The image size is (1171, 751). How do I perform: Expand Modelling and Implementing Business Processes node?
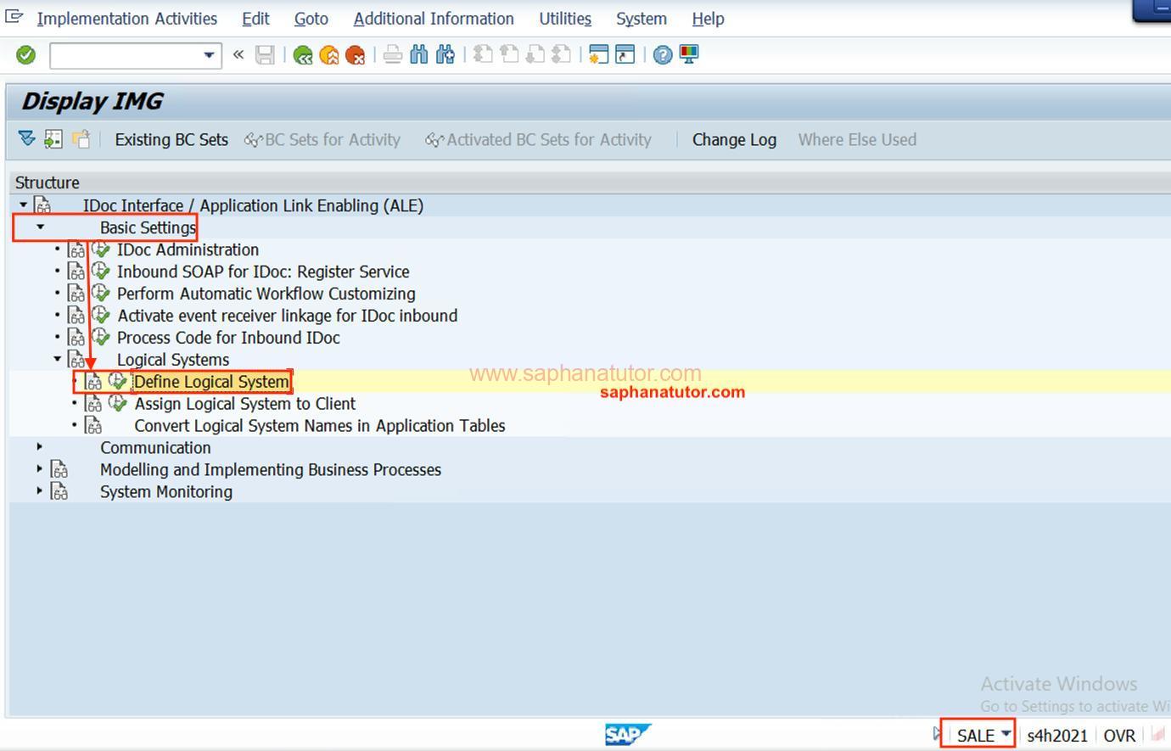[40, 468]
